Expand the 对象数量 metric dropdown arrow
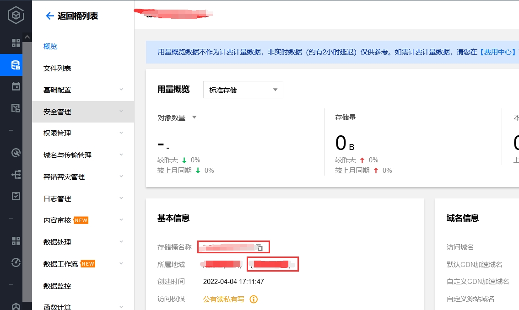 click(195, 117)
